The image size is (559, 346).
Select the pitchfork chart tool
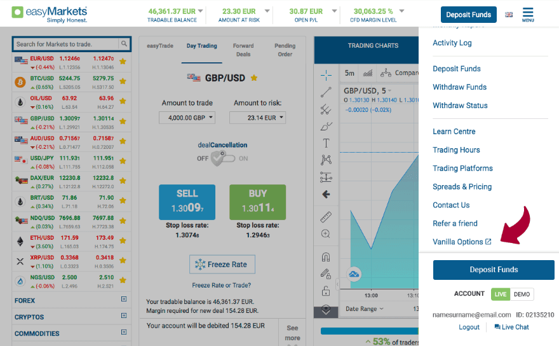(326, 109)
